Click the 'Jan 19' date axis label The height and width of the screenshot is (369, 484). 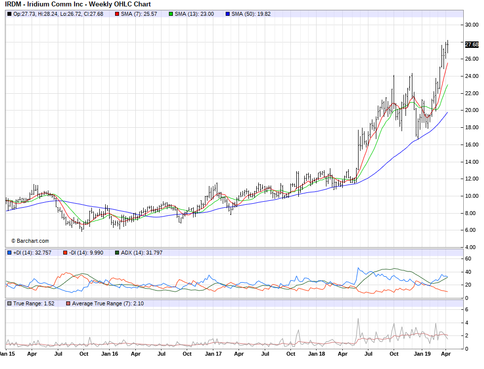pos(422,354)
